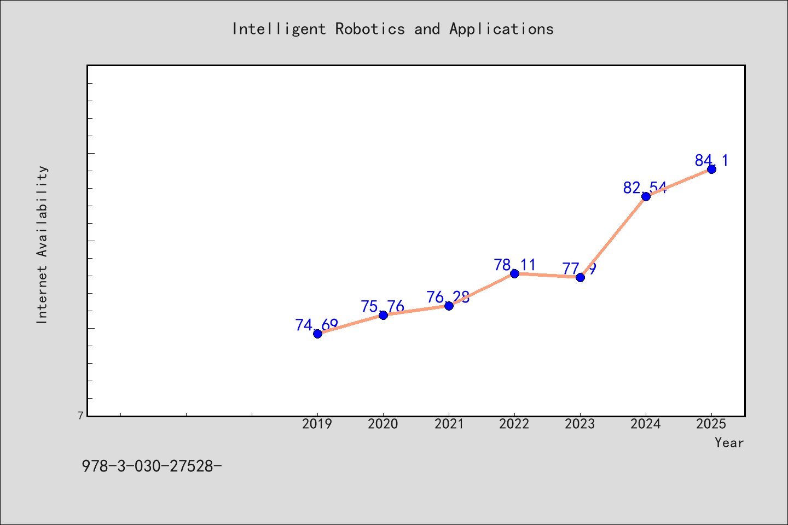The width and height of the screenshot is (788, 525).
Task: Click the y-axis tick label 7
Action: [x=81, y=416]
